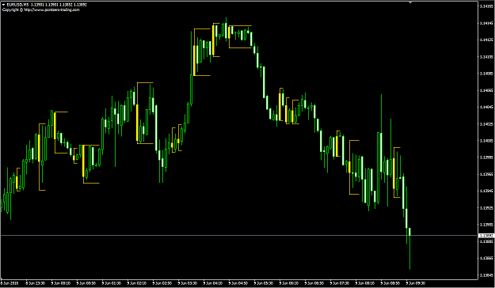Click the 1.14155 price axis label
The width and height of the screenshot is (495, 288).
[x=486, y=6]
